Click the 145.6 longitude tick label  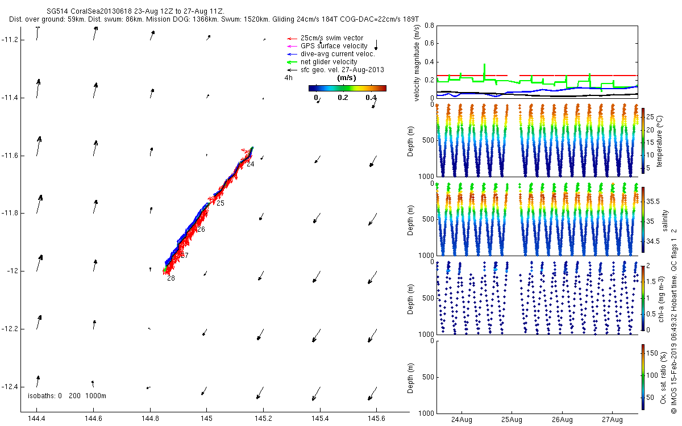[377, 420]
